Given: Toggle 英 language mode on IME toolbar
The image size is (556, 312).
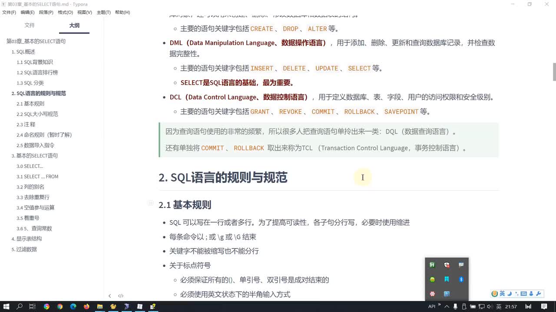Looking at the screenshot, I should (x=502, y=294).
